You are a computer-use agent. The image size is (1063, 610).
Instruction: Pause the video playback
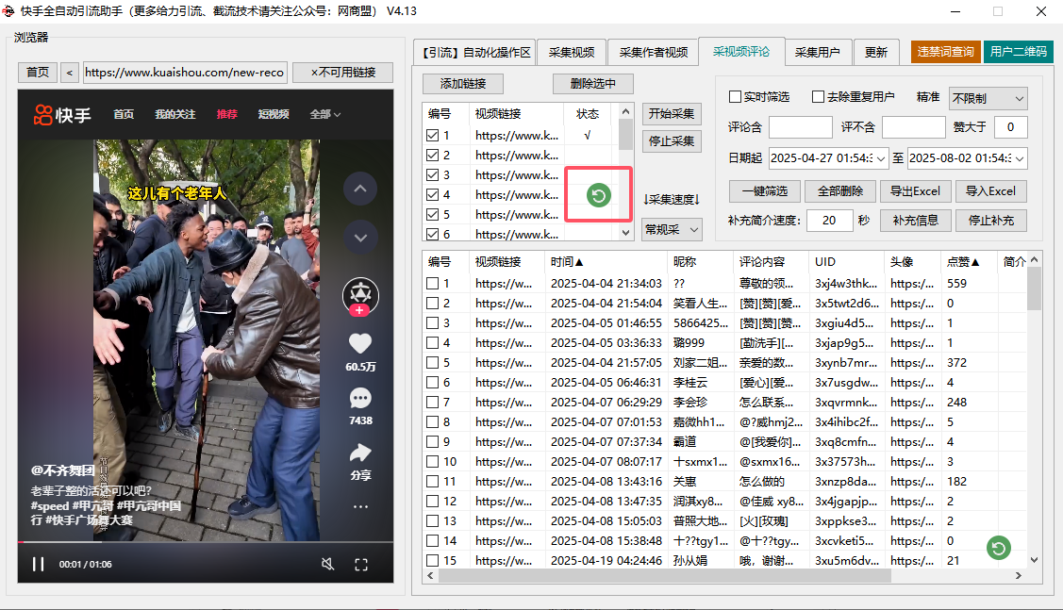point(38,564)
